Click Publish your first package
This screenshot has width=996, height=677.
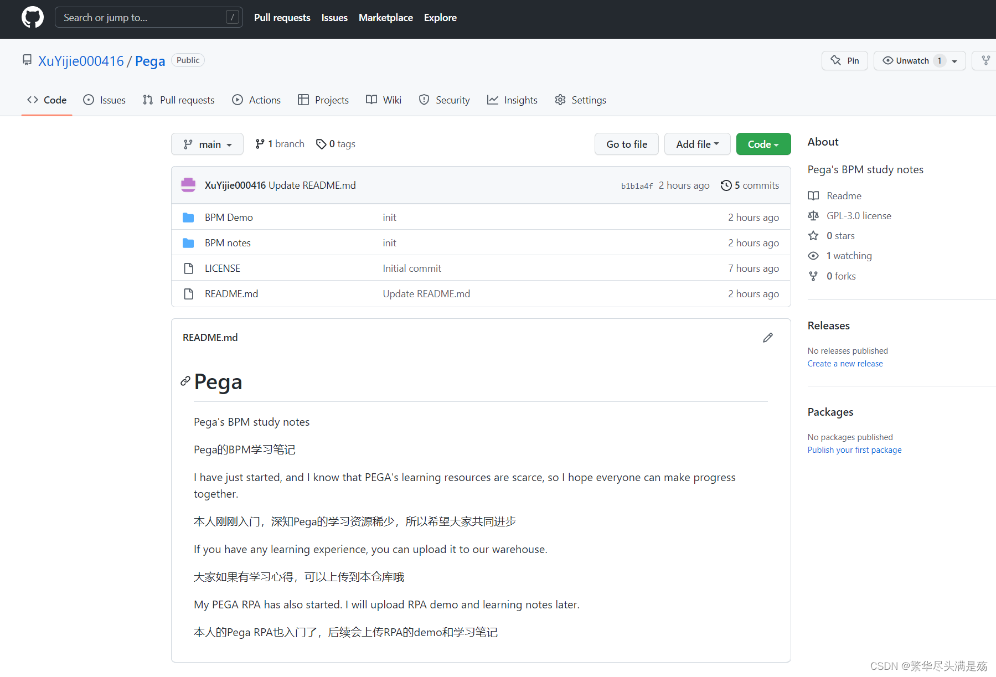click(854, 450)
